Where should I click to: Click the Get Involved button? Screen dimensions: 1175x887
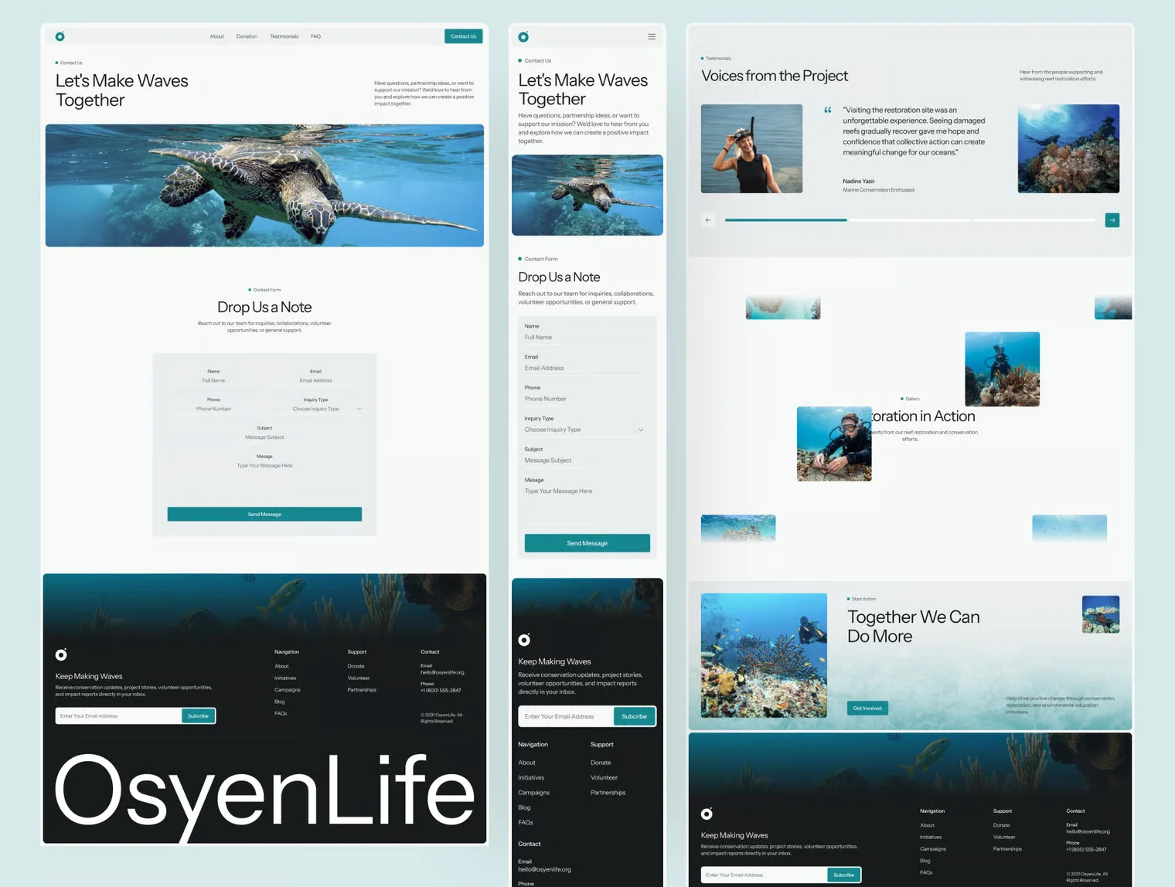click(867, 708)
